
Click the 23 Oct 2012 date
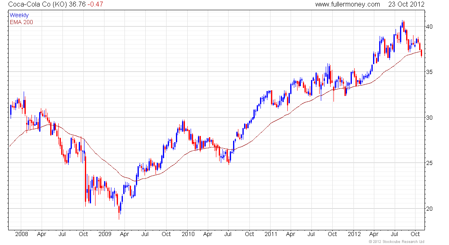click(406, 4)
